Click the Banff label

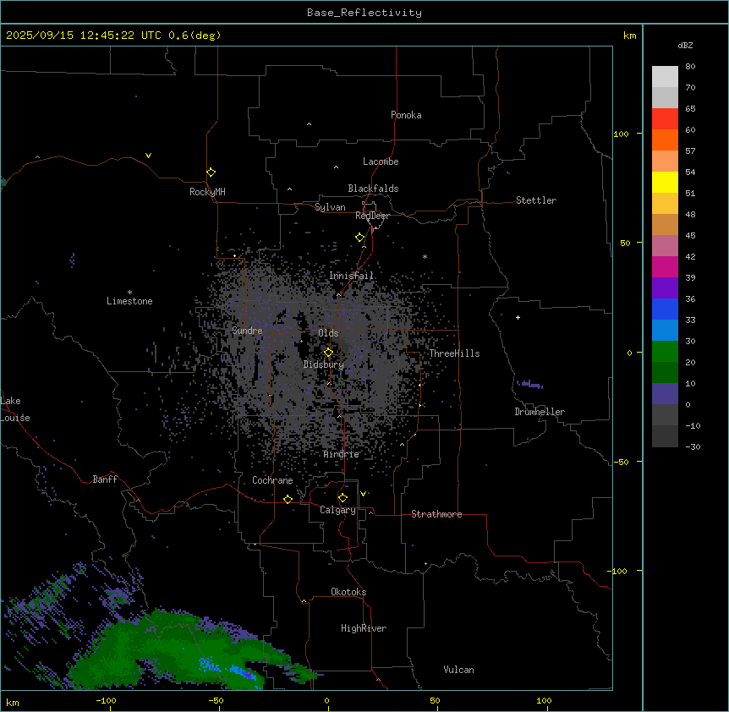105,479
